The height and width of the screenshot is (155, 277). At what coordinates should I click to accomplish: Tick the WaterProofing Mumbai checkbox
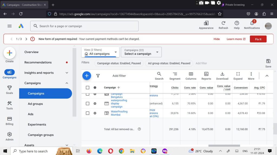pyautogui.click(x=87, y=113)
